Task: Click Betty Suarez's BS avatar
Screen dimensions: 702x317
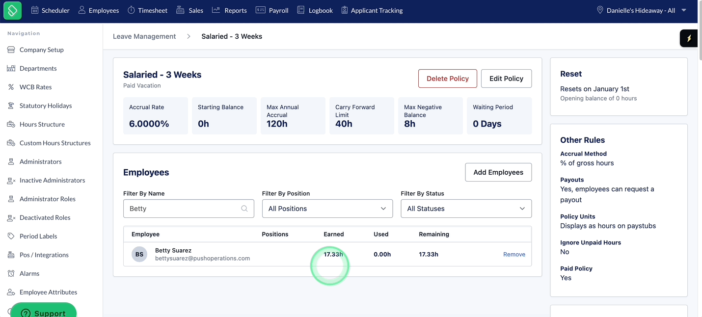Action: (139, 254)
